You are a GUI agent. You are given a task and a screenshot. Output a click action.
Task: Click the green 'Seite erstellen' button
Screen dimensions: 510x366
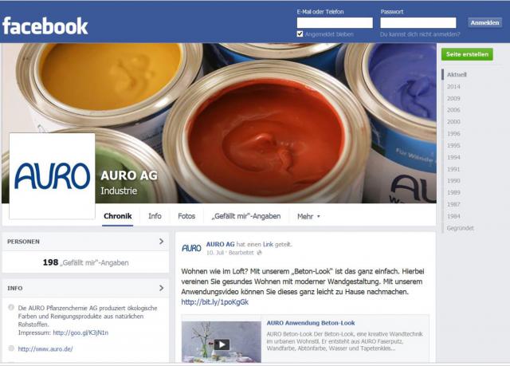tap(467, 54)
